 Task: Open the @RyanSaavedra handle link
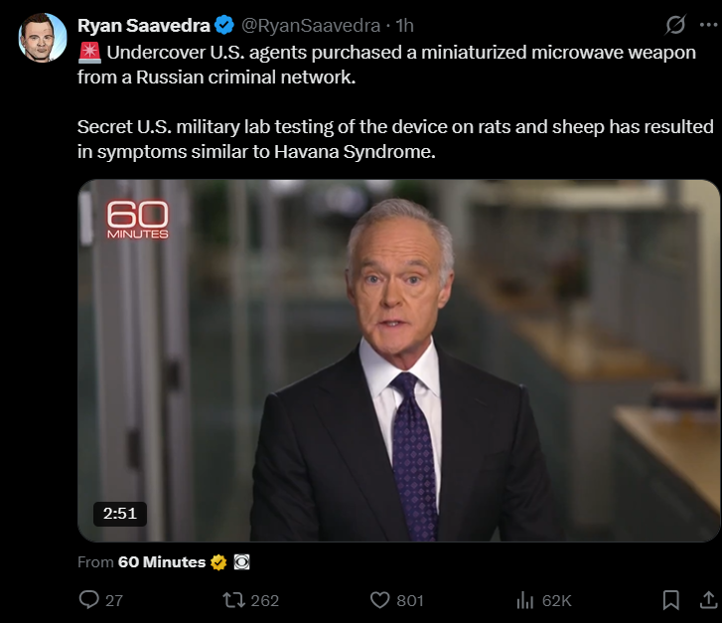pos(311,26)
